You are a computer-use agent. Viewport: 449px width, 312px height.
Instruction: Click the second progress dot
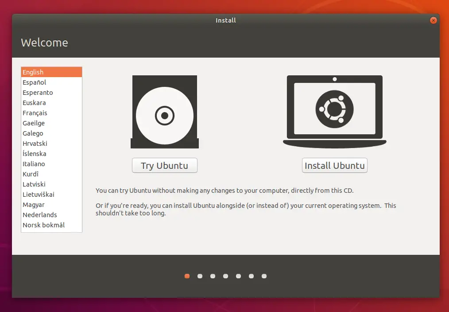[200, 276]
